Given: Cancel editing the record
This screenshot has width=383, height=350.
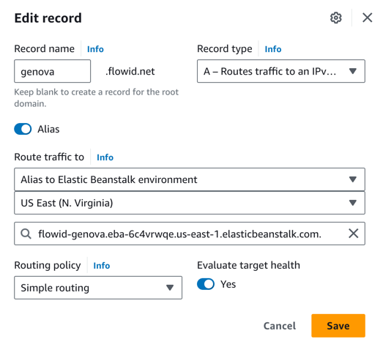Looking at the screenshot, I should 280,326.
